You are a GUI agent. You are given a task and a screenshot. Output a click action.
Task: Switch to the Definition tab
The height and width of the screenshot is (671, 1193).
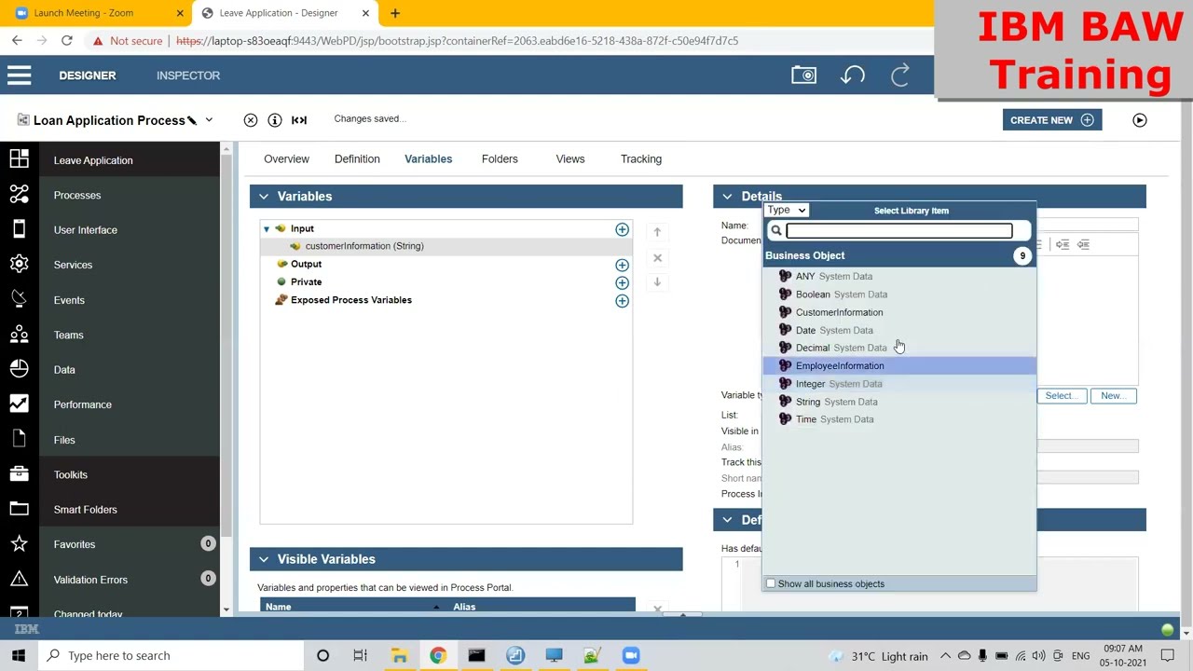point(357,159)
